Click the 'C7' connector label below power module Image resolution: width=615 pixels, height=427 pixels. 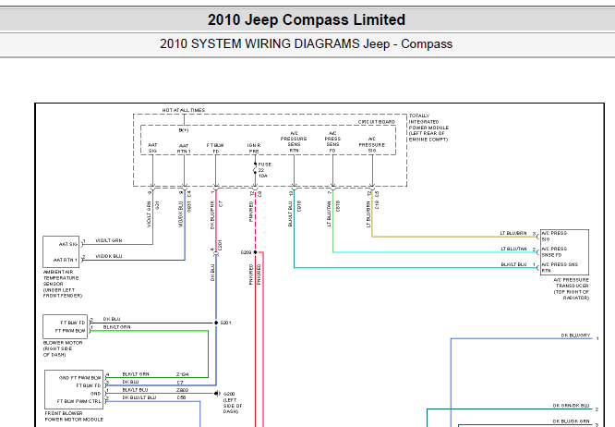(x=221, y=204)
